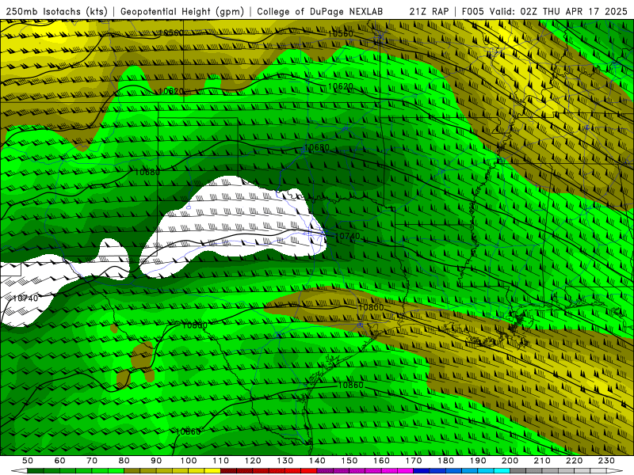Click the 10860 contour label near the Texas coast
This screenshot has height=475, width=634.
coord(350,385)
